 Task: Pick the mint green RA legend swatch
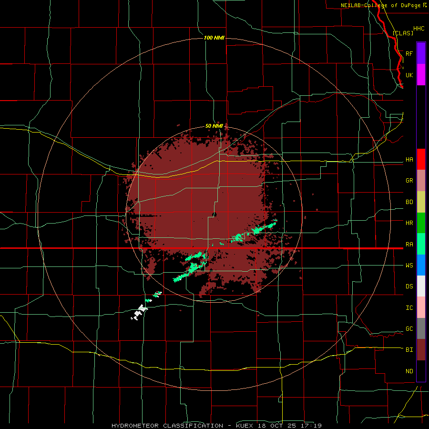[421, 244]
